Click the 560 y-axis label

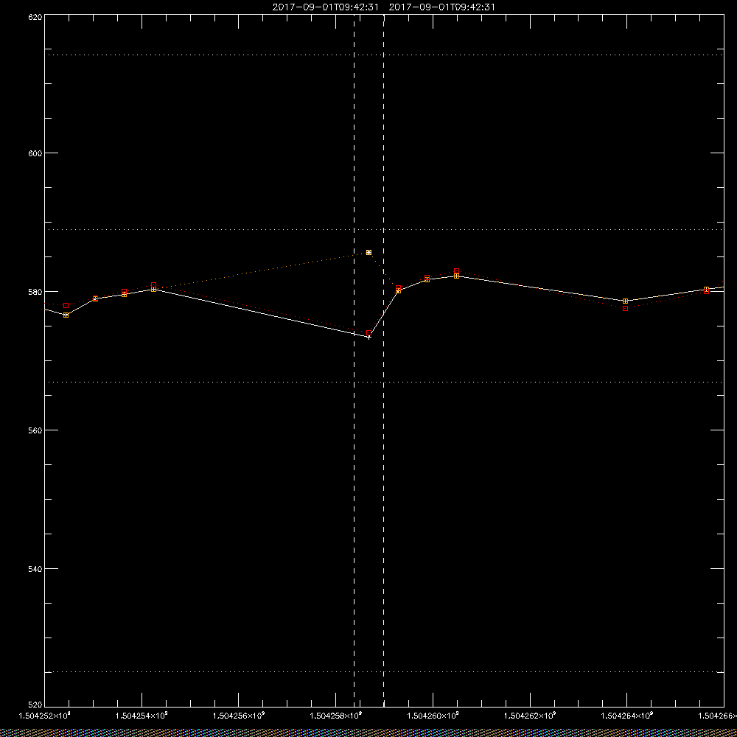pos(35,430)
